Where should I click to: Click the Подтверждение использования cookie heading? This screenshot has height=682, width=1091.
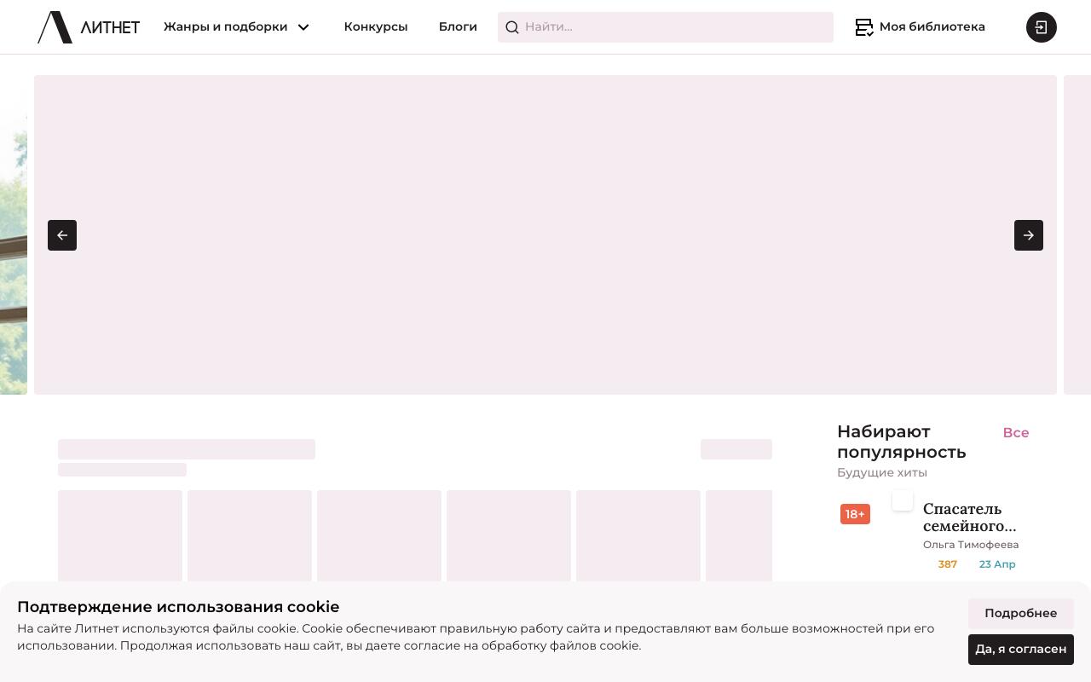click(178, 607)
